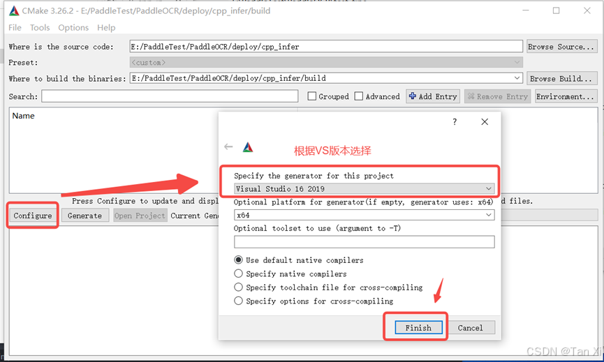The width and height of the screenshot is (604, 362).
Task: Enable the Grouped checkbox
Action: [312, 96]
